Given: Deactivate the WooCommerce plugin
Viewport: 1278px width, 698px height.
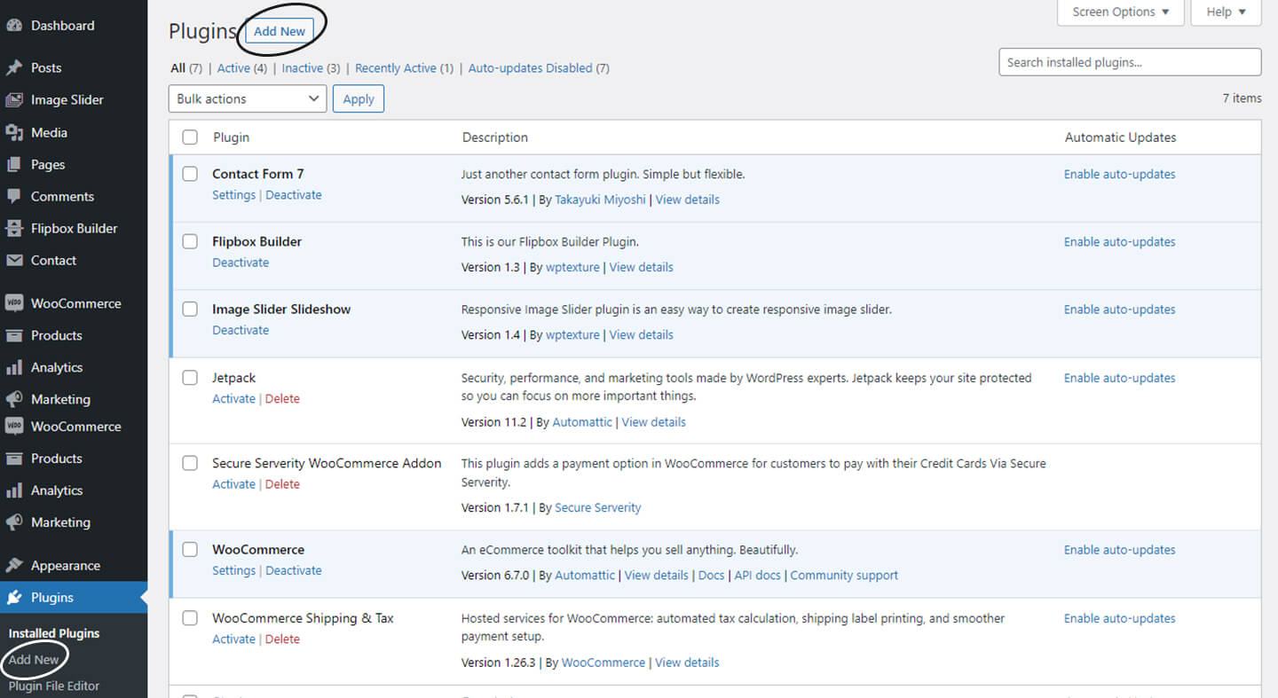Looking at the screenshot, I should coord(294,570).
